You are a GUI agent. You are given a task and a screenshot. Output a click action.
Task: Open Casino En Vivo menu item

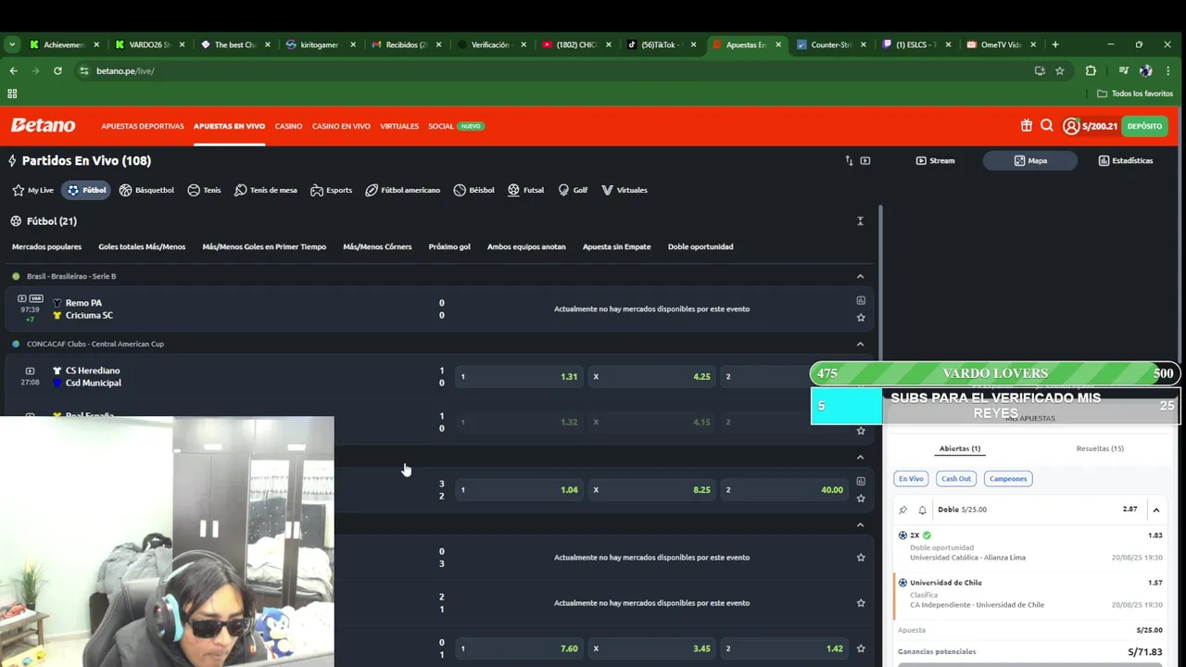341,126
